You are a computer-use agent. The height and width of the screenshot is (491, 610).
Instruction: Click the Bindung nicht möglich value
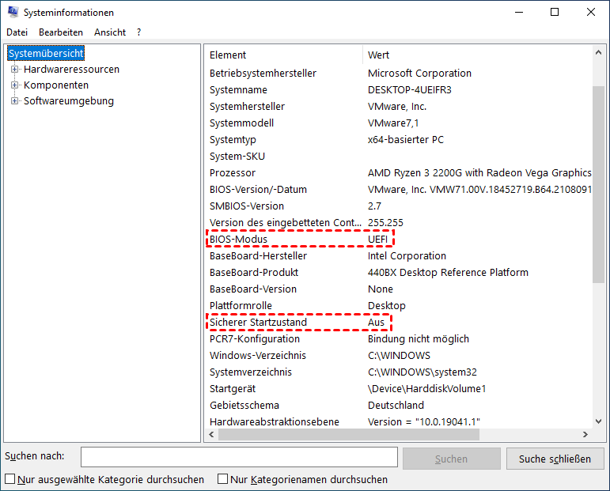pos(419,339)
